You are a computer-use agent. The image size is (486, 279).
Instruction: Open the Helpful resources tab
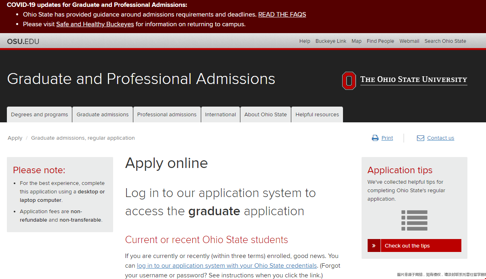click(317, 114)
